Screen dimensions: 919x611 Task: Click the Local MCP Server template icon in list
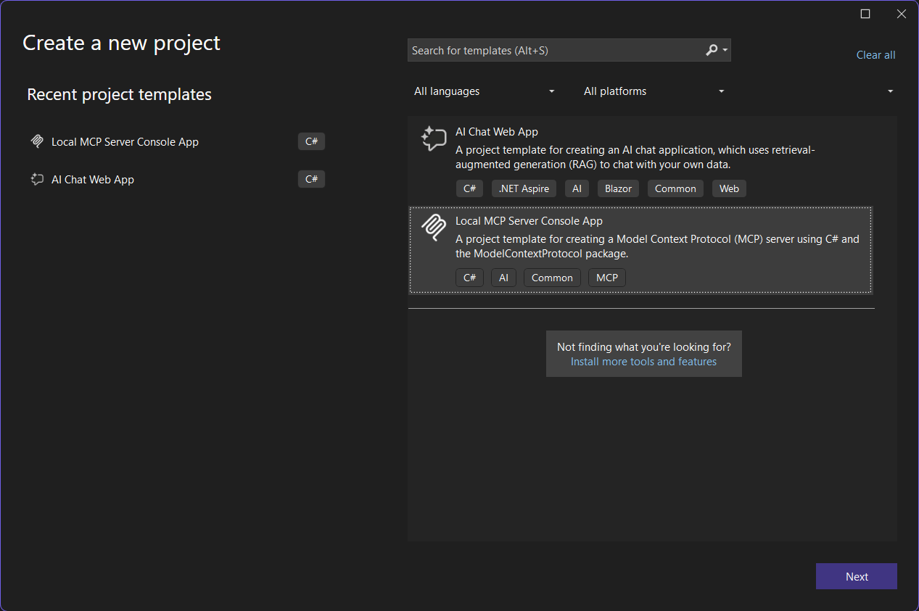coord(433,228)
